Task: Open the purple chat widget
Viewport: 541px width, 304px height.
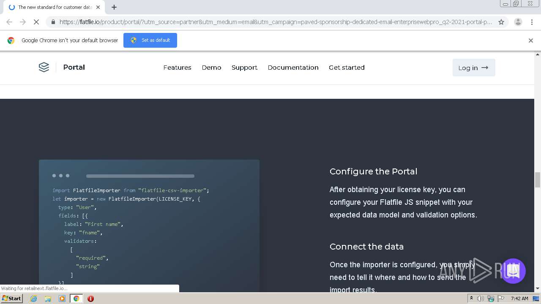Action: coord(513,271)
